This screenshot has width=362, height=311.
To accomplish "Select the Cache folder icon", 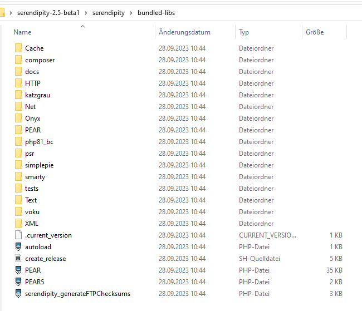I will (x=18, y=48).
